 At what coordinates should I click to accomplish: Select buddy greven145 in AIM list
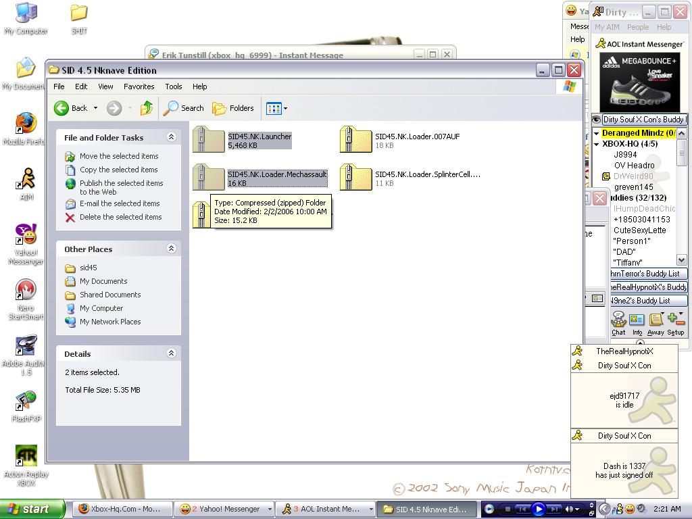[633, 187]
